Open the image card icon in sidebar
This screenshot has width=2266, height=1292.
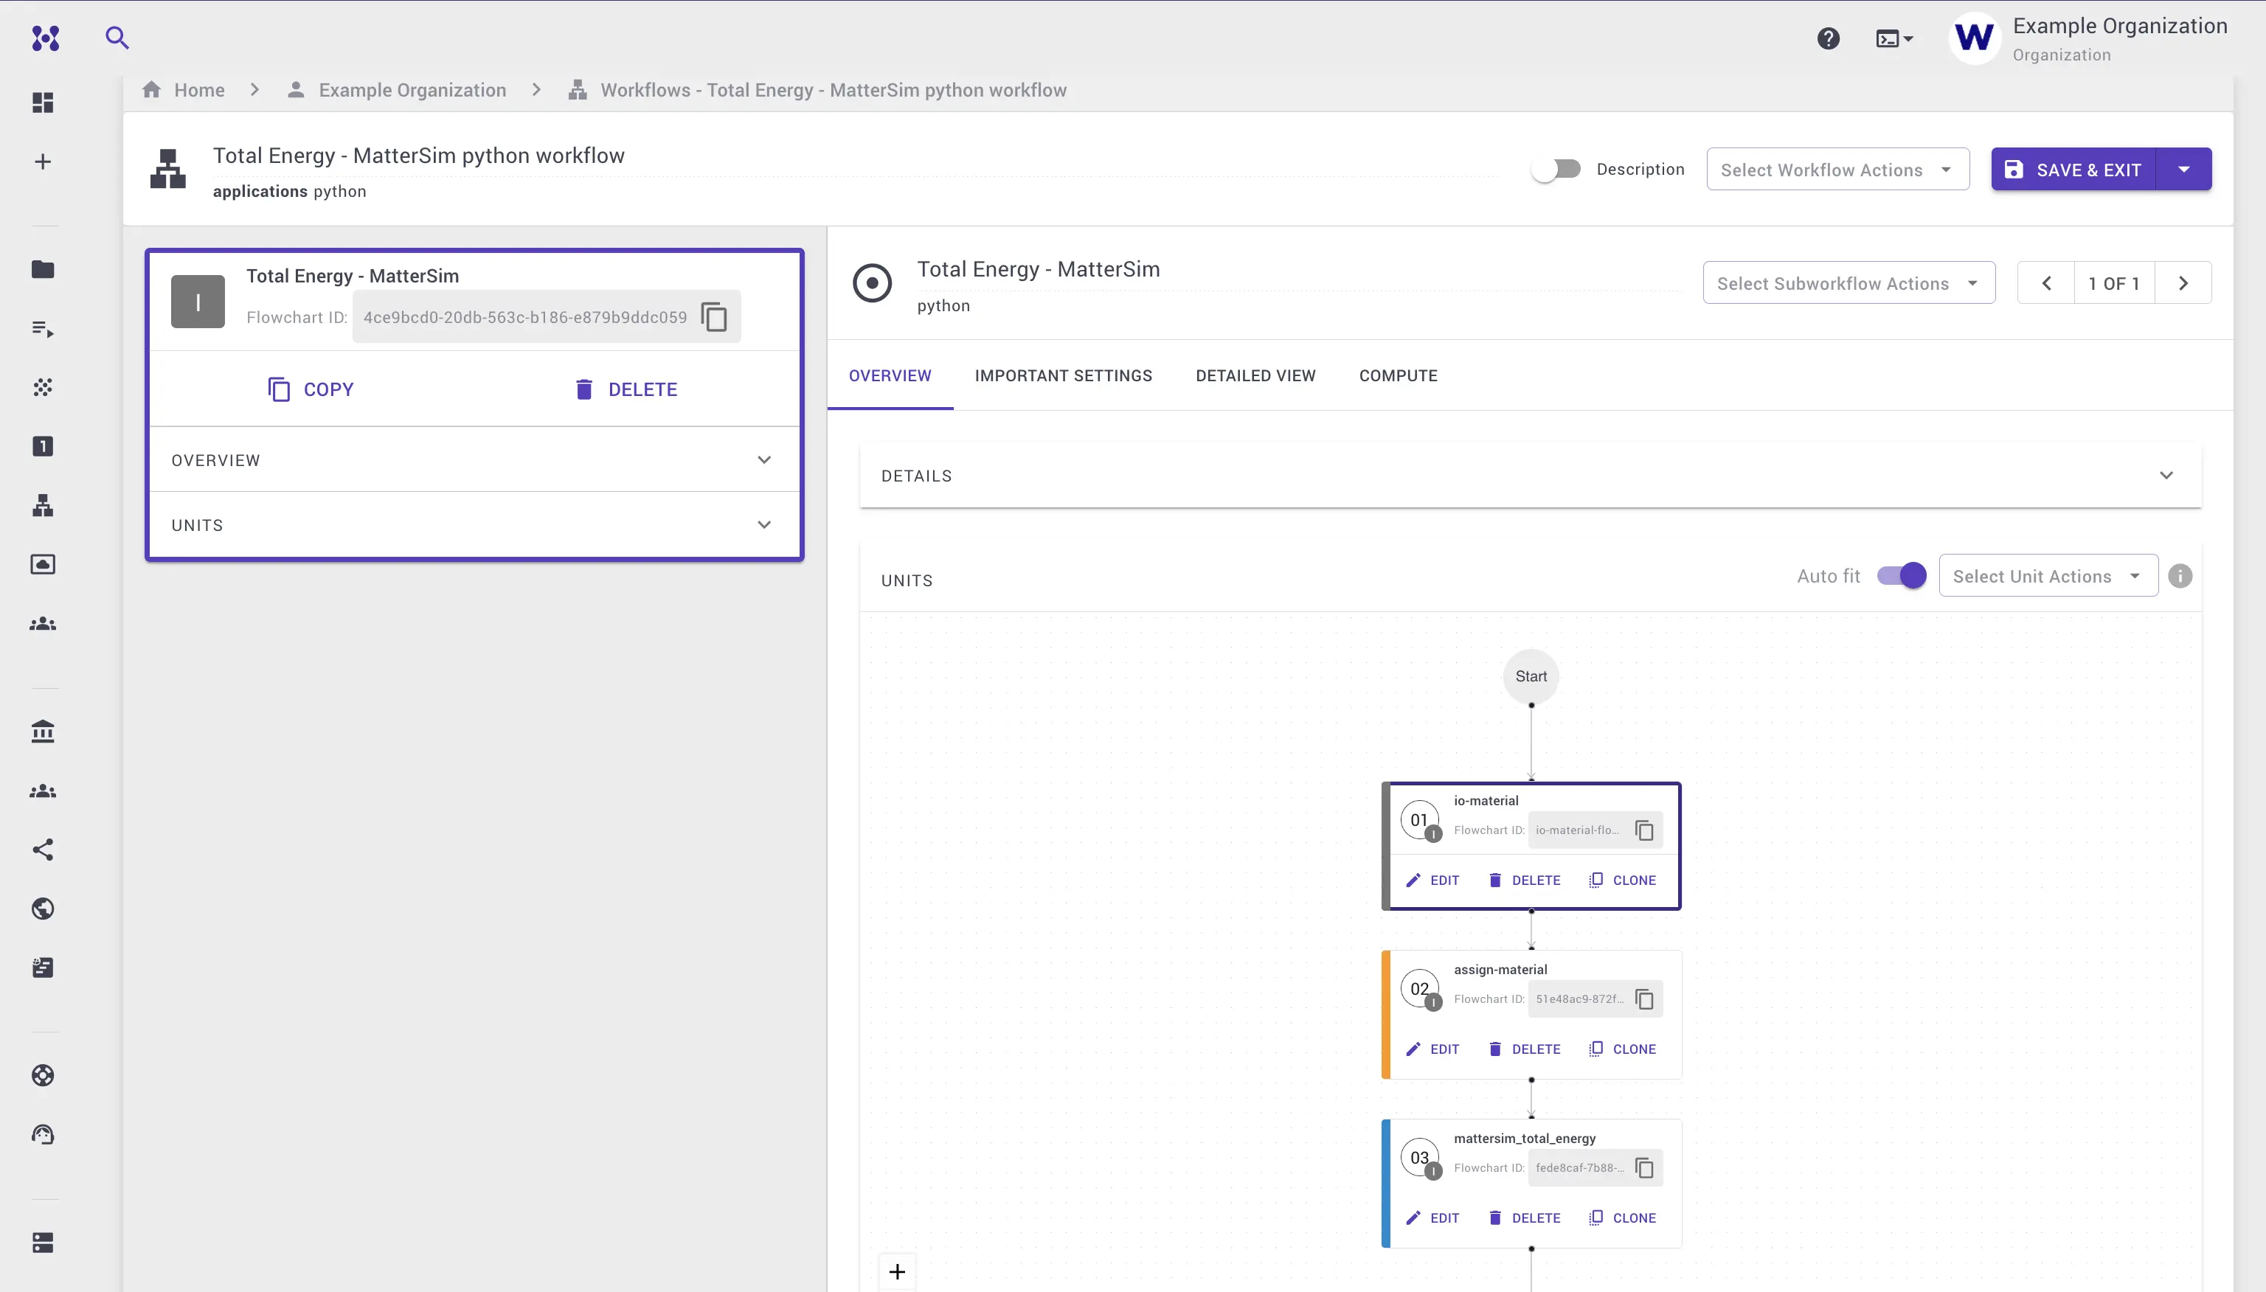tap(43, 565)
